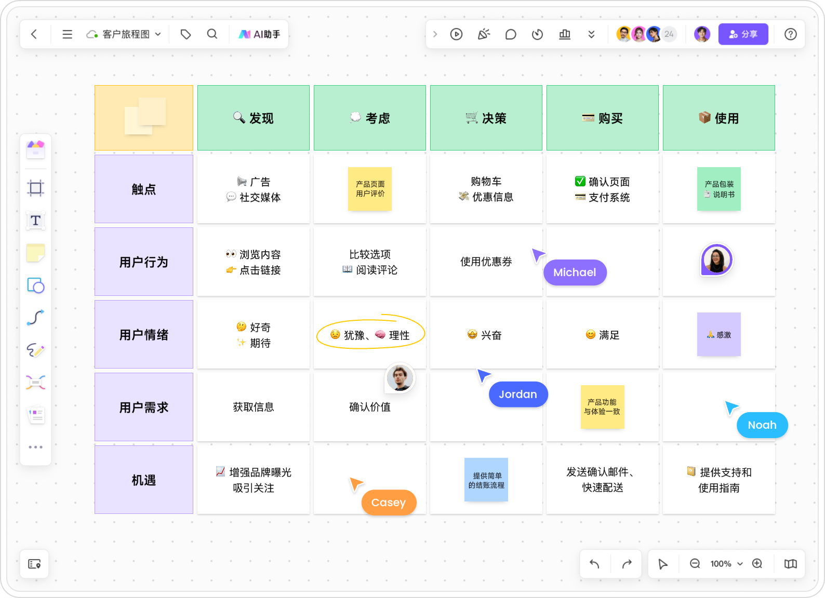This screenshot has width=825, height=598.
Task: Select the blue 提供简单的结账流程 sticky note
Action: 486,480
